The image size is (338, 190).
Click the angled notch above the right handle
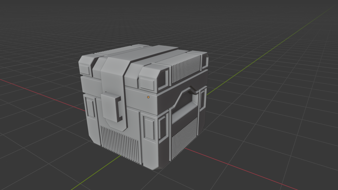[x=191, y=88]
